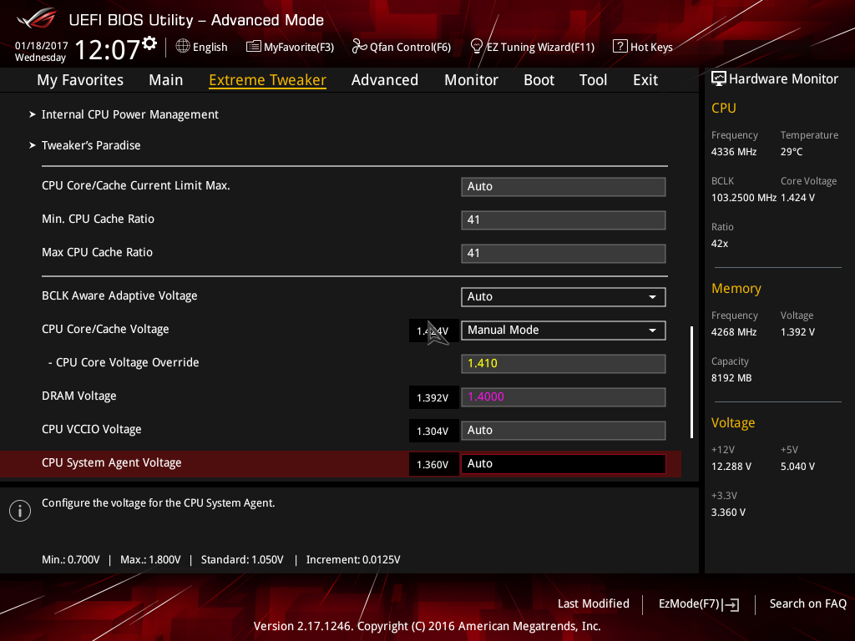The image size is (855, 641).
Task: Click Search on FAQ link
Action: (807, 604)
